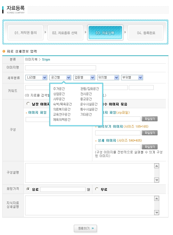Click the 지식자료 상세설명 scrollbar down arrow
Image resolution: width=173 pixels, height=235 pixels.
pos(156,212)
